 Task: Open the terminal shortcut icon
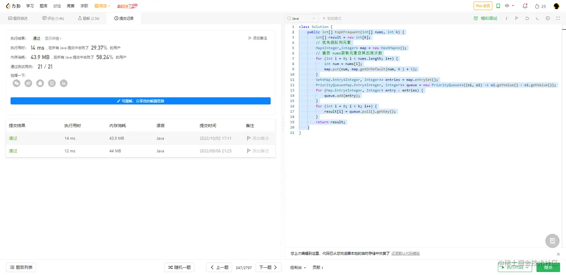pyautogui.click(x=537, y=18)
